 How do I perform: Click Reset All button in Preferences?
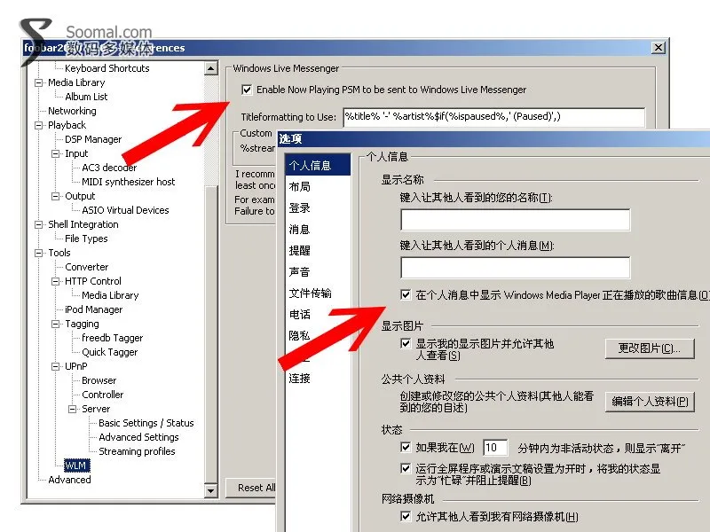pos(250,488)
